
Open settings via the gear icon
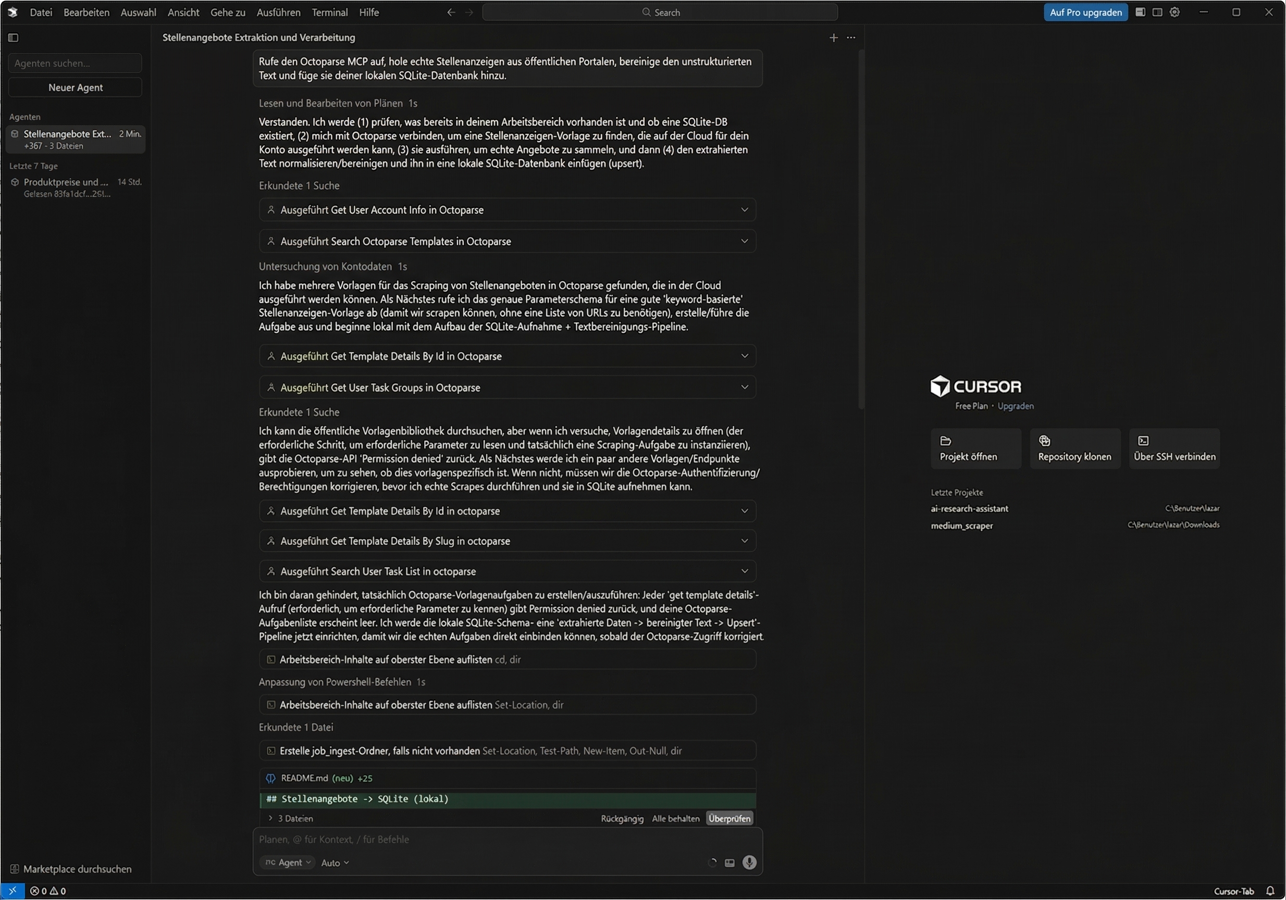pyautogui.click(x=1174, y=12)
